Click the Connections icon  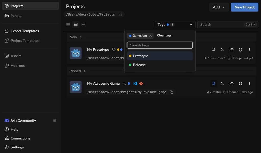pos(7,138)
